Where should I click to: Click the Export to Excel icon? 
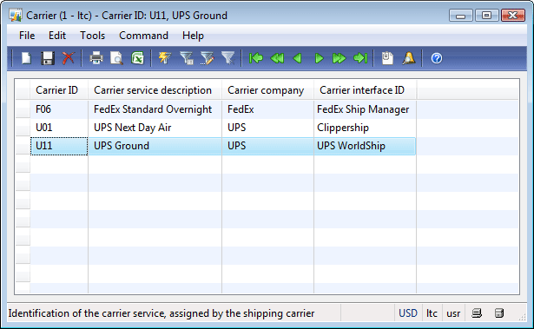point(137,58)
